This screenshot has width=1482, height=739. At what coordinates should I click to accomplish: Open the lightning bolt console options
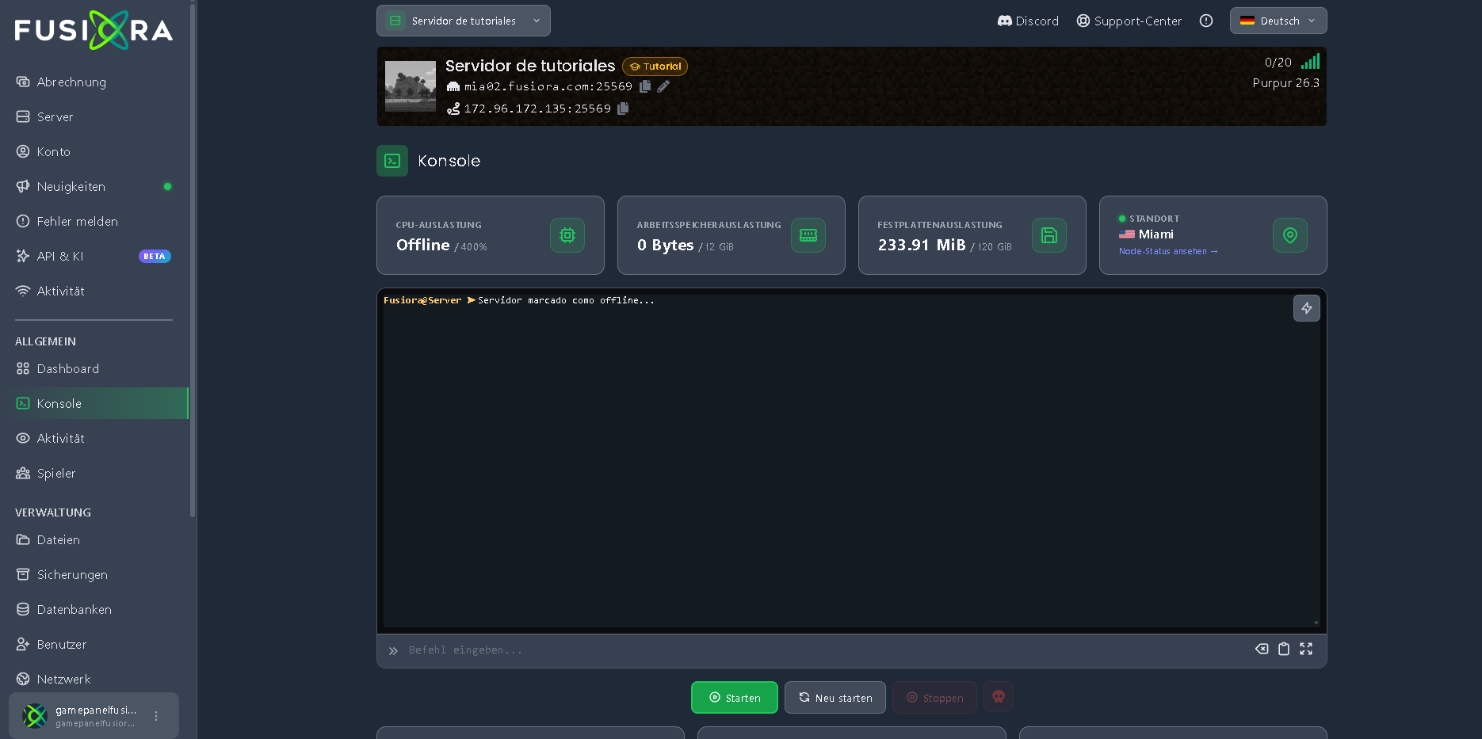coord(1307,308)
